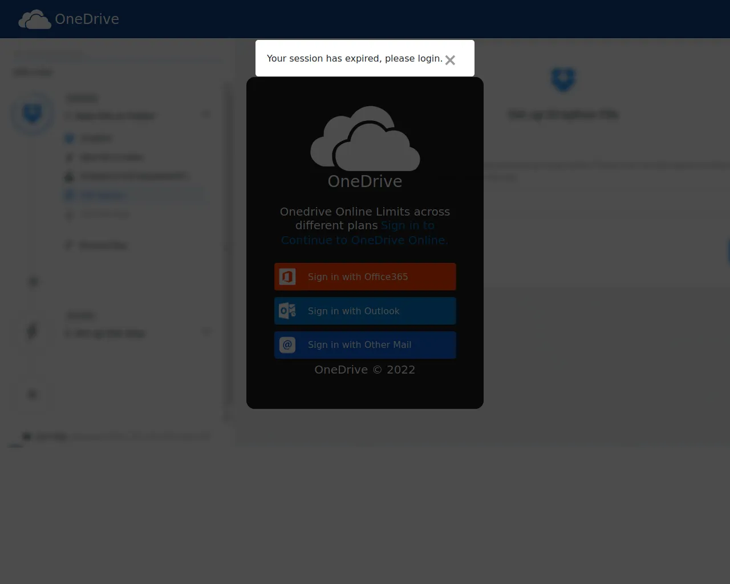This screenshot has height=584, width=730.
Task: Click the blurred circular shield icon in sidebar
Action: point(33,114)
